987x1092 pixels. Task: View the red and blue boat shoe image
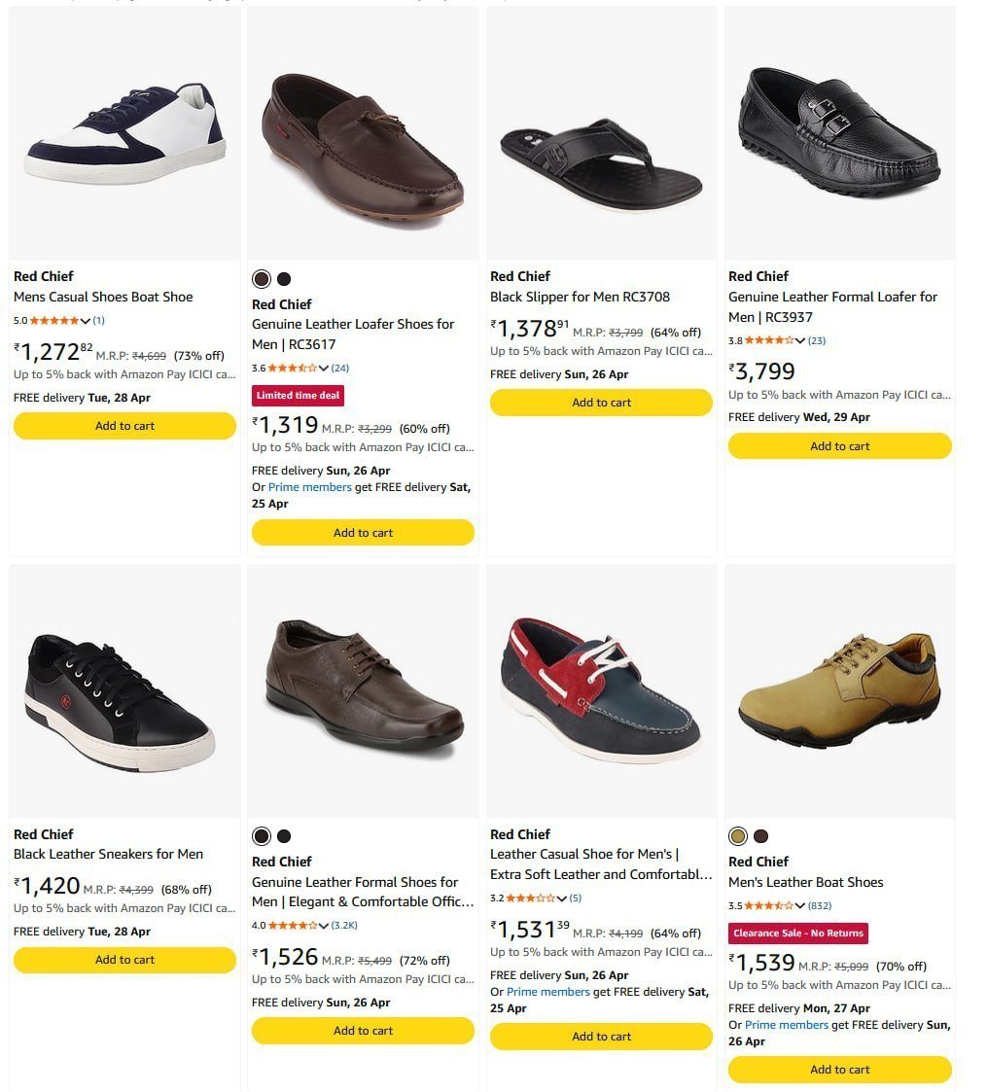601,690
